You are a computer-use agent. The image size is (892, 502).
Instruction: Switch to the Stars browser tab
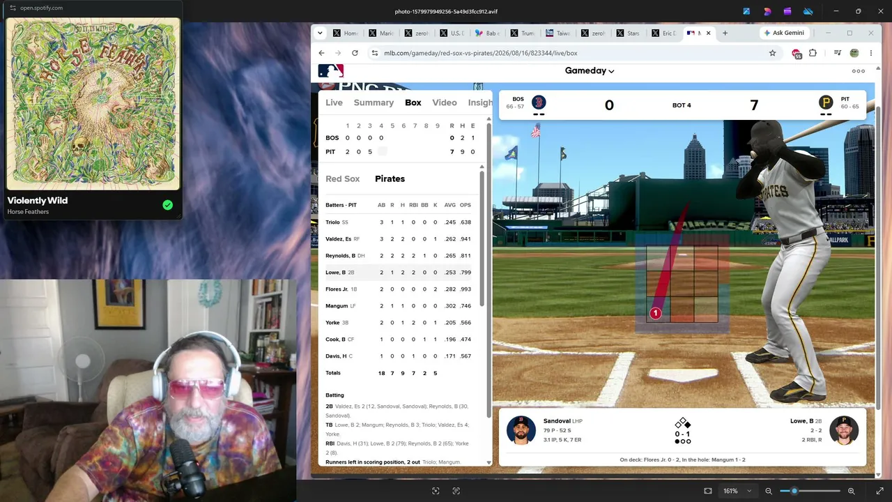[629, 33]
